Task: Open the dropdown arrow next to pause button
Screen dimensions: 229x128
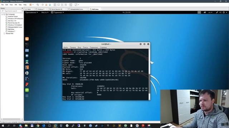Action: 33,5
